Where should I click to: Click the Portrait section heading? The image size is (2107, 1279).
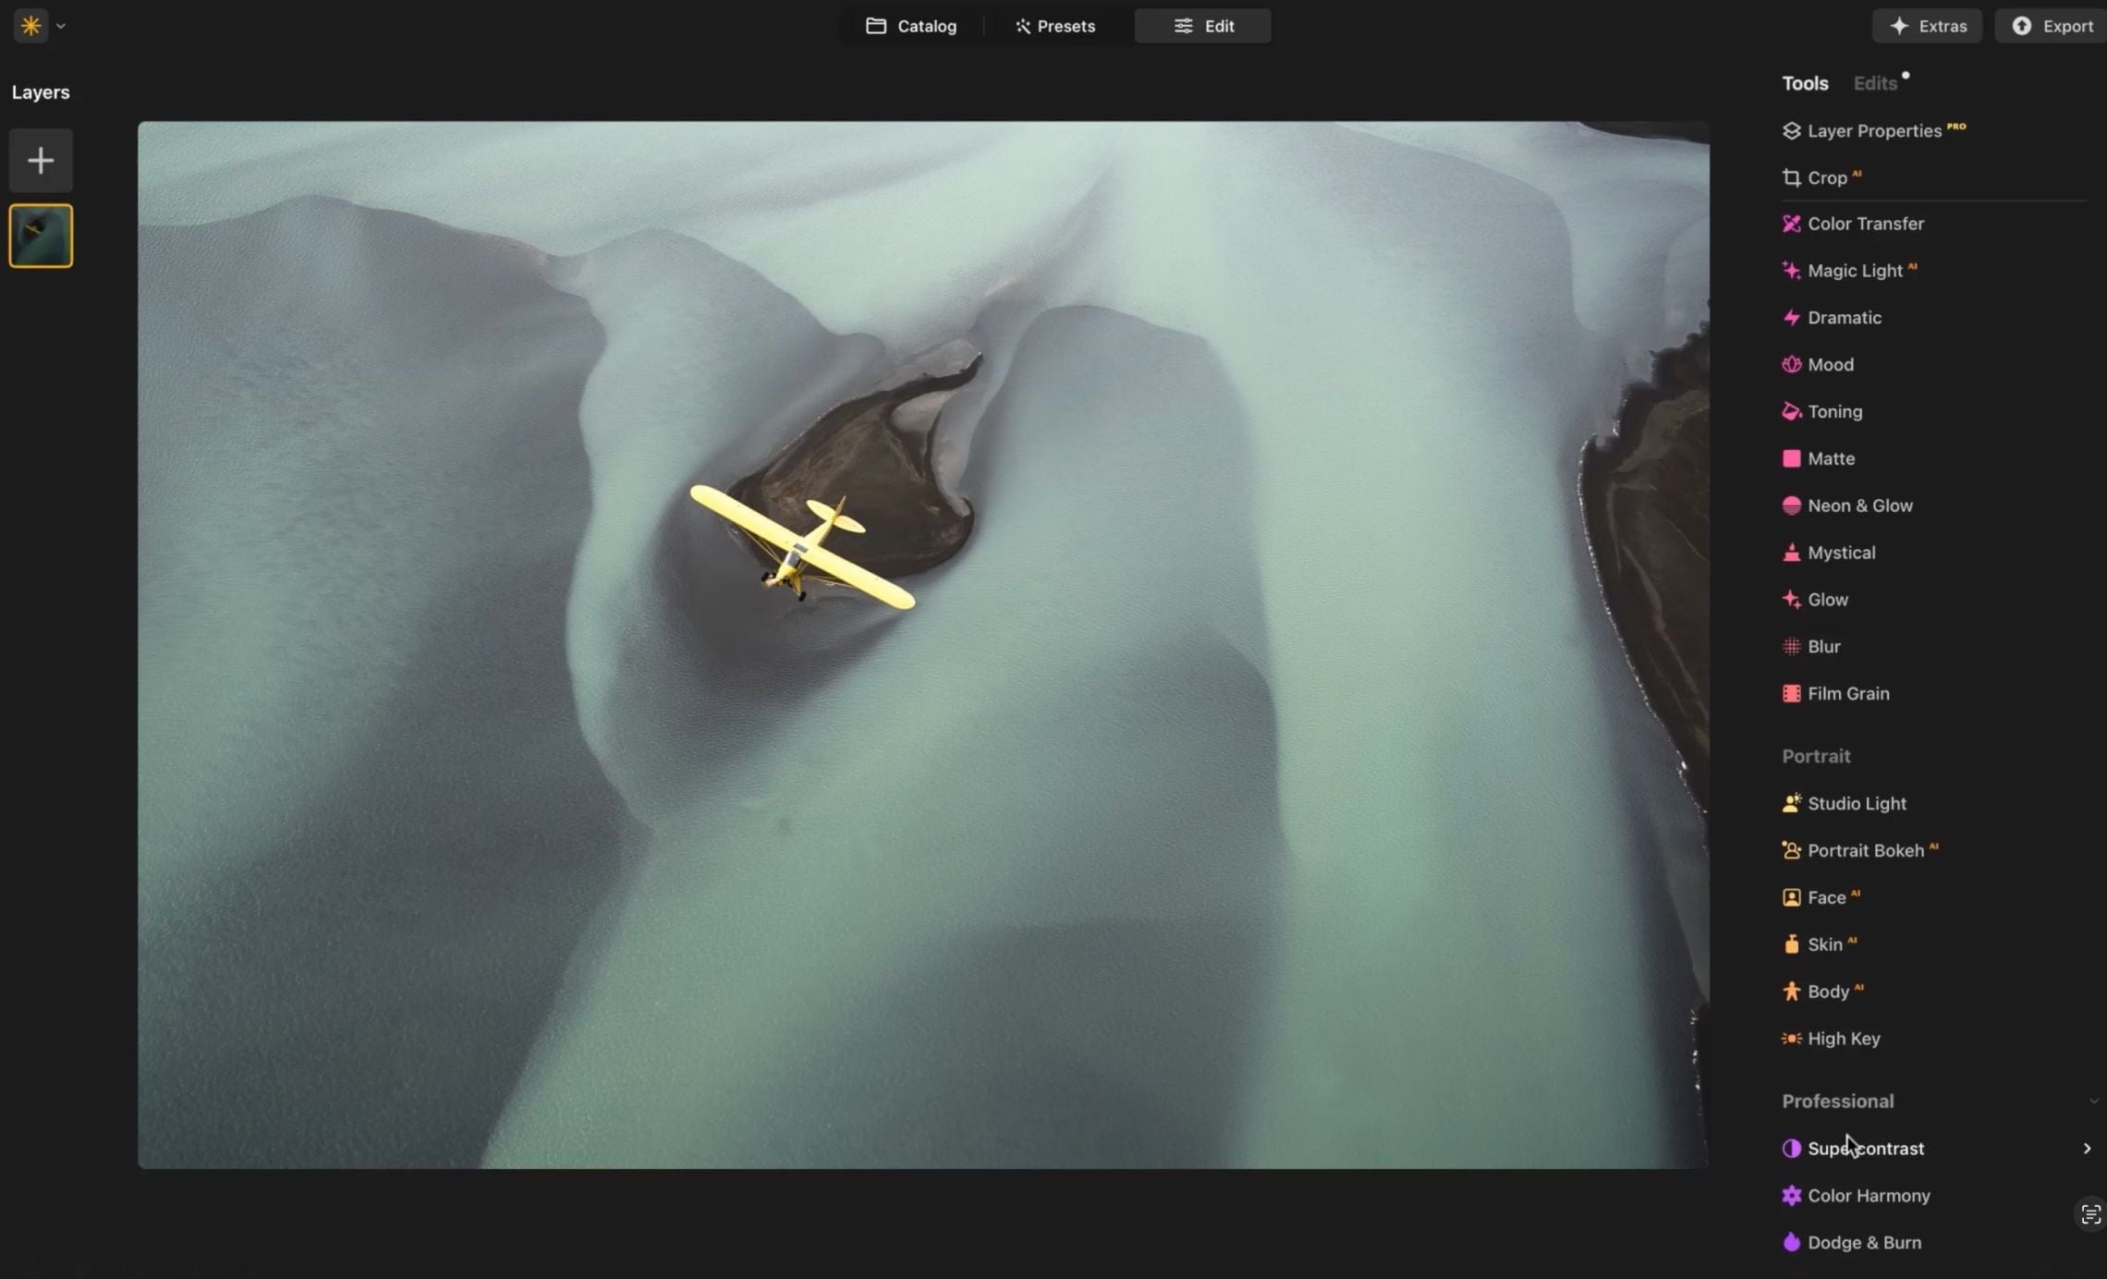(1816, 757)
